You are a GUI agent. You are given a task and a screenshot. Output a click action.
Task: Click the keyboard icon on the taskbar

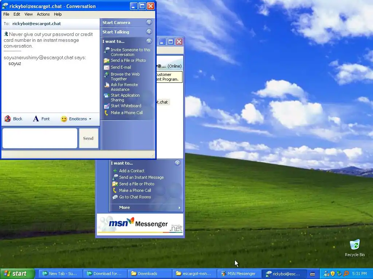pos(313,274)
